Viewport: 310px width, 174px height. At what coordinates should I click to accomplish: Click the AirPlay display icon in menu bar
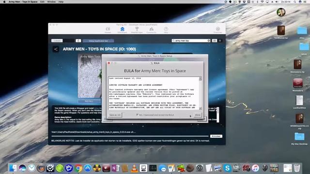[x=267, y=1]
